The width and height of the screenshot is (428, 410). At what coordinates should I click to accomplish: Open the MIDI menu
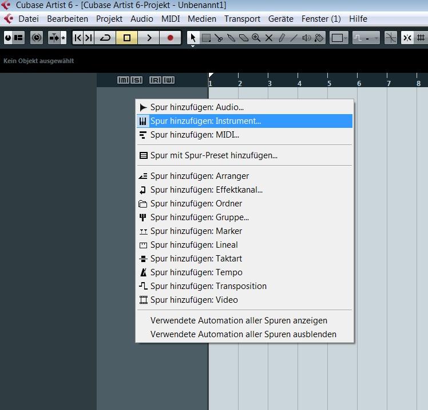click(x=171, y=19)
